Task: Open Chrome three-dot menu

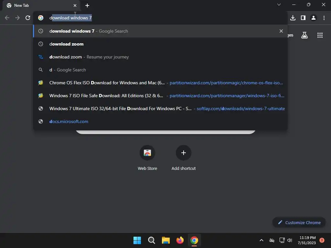Action: click(x=324, y=18)
